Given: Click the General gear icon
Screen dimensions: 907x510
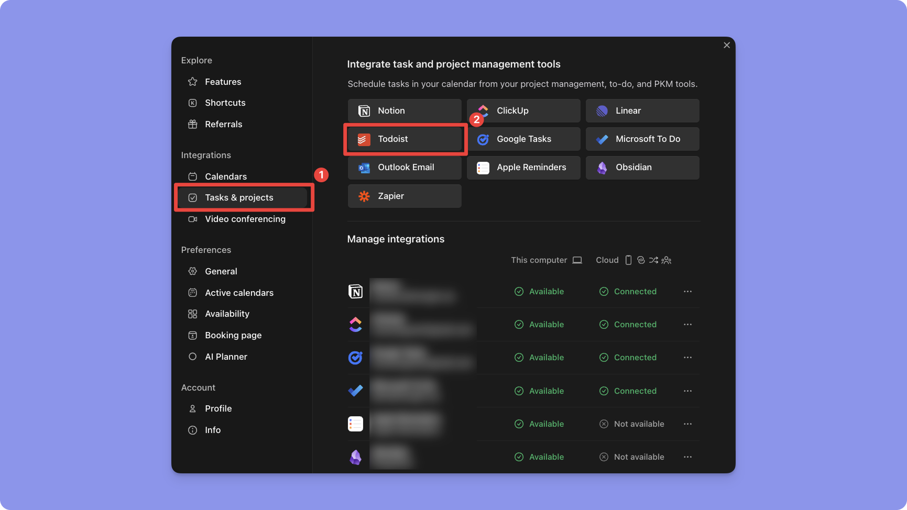Looking at the screenshot, I should pos(193,271).
